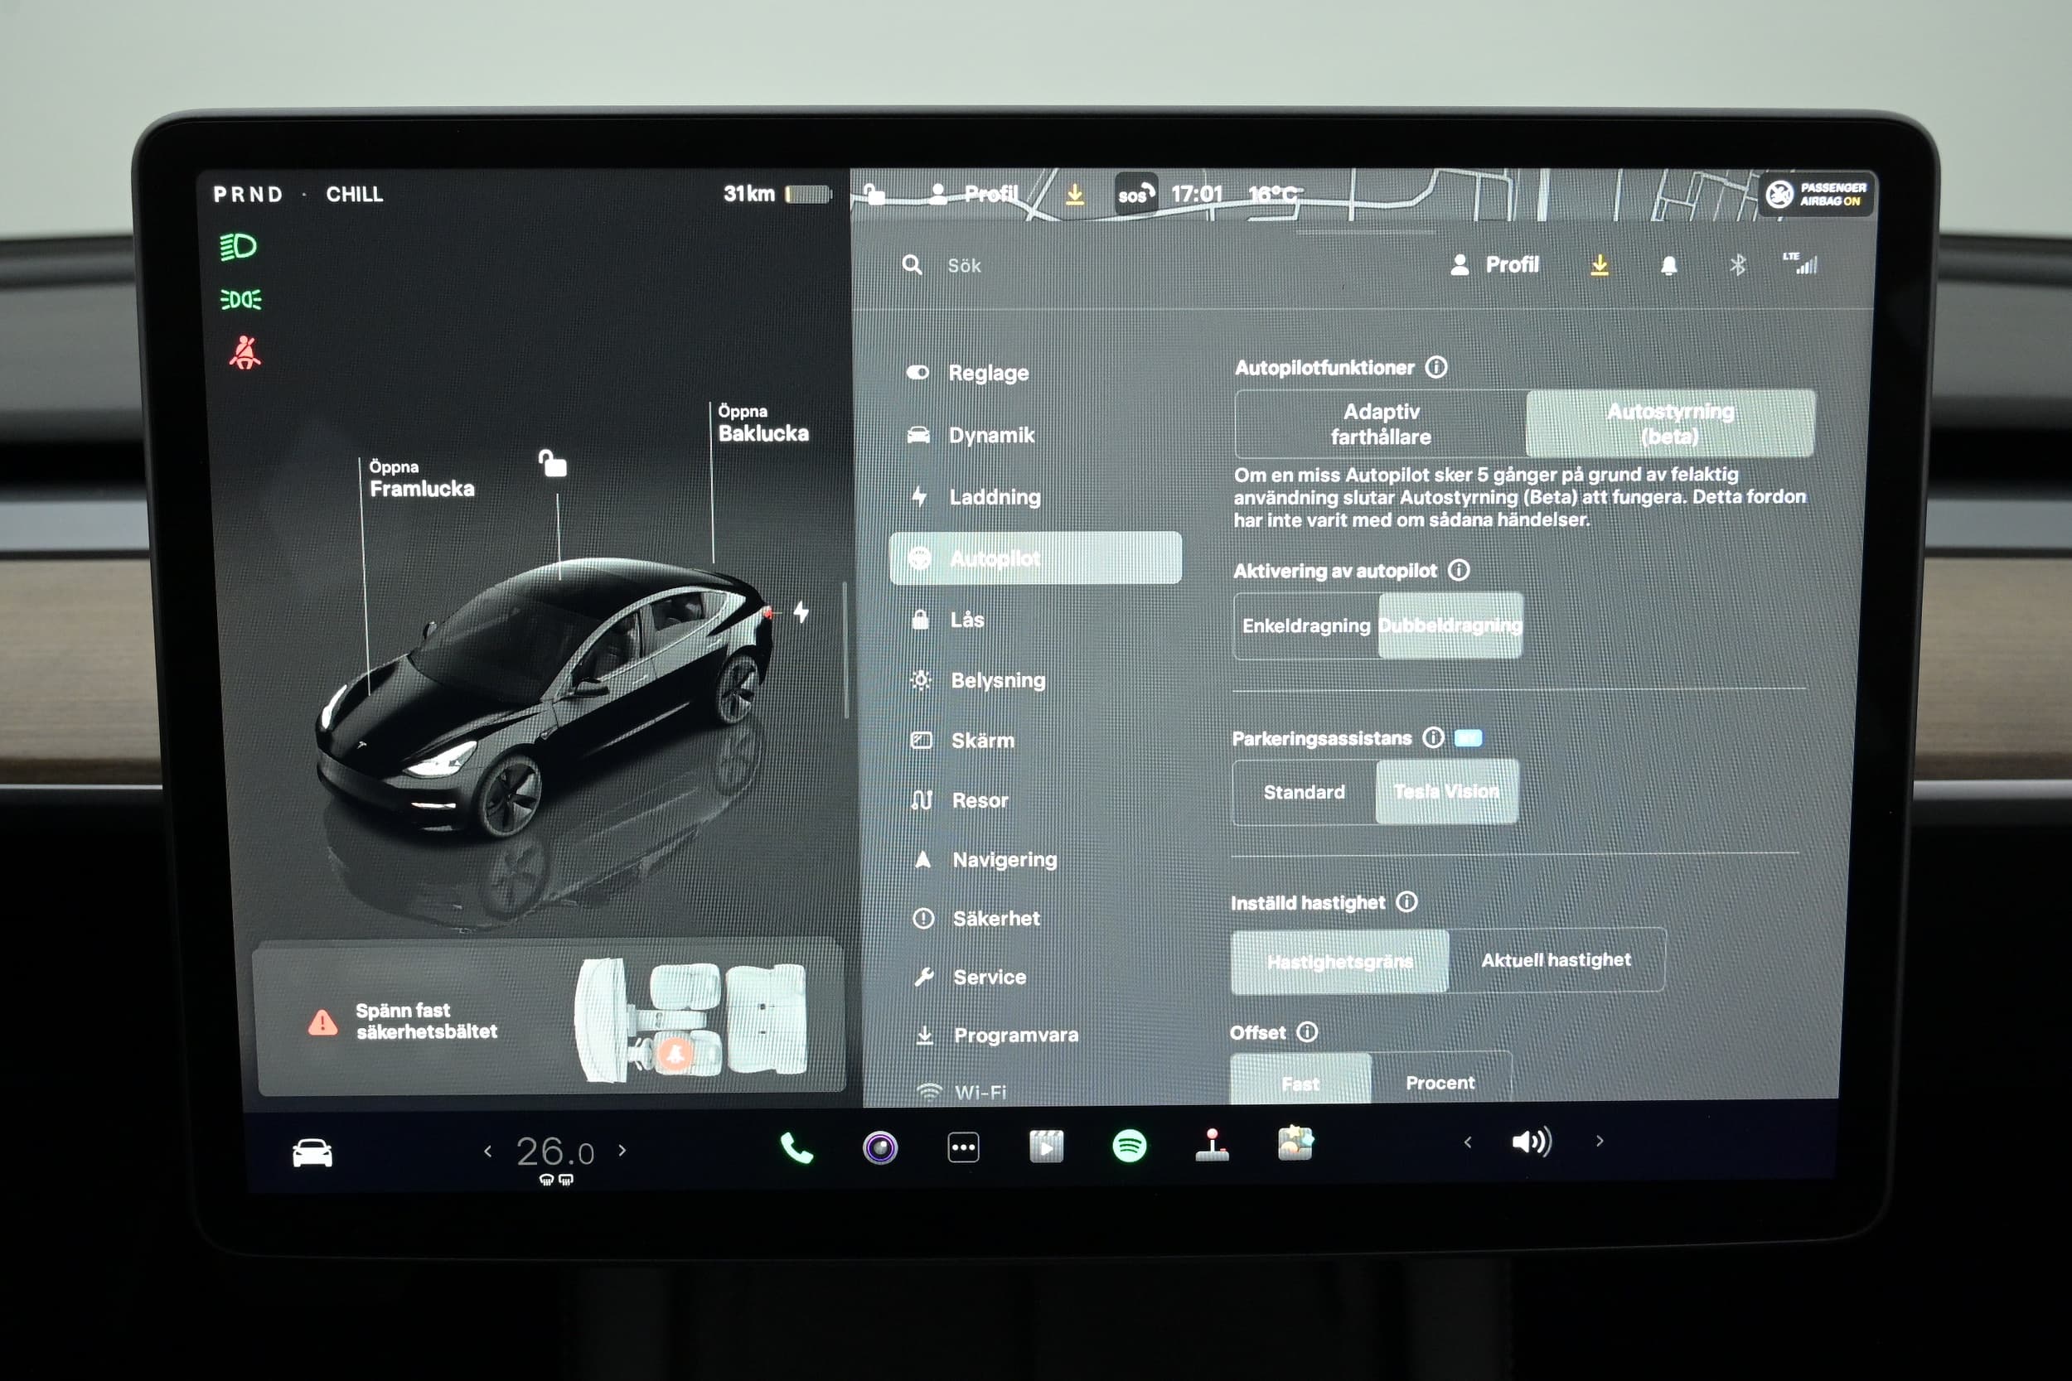Viewport: 2072px width, 1381px height.
Task: Select Adaptiv farthållare option
Action: pyautogui.click(x=1380, y=423)
